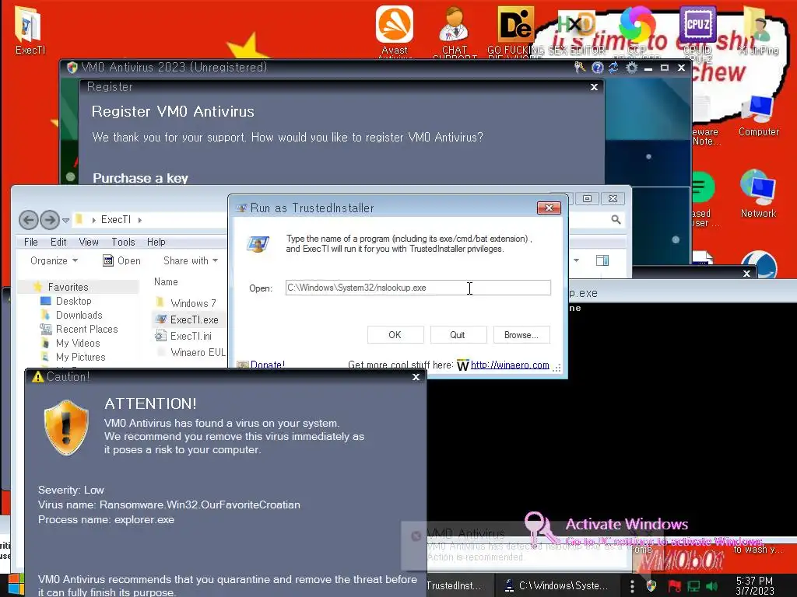The image size is (797, 597).
Task: Open the View menu in explorer
Action: click(89, 243)
